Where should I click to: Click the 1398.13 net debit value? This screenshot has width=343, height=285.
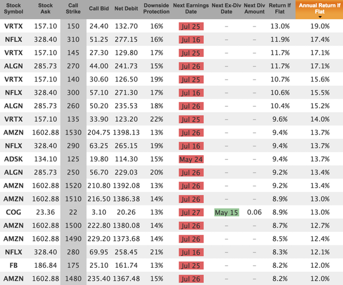(126, 133)
